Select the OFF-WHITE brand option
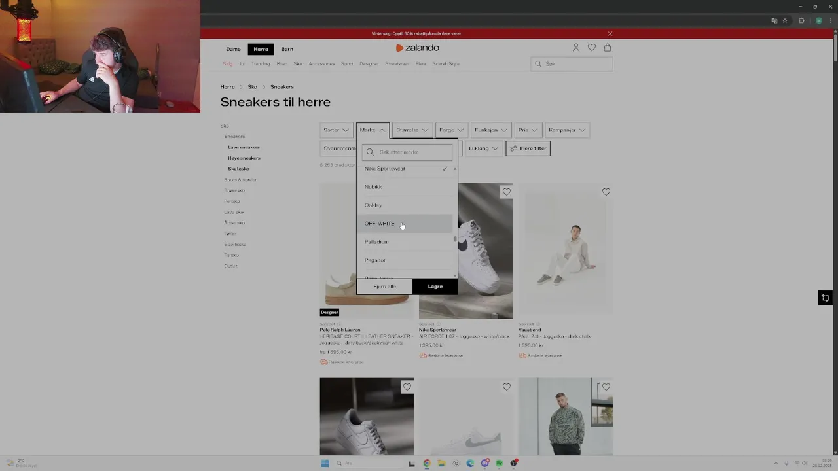The image size is (838, 471). click(406, 224)
